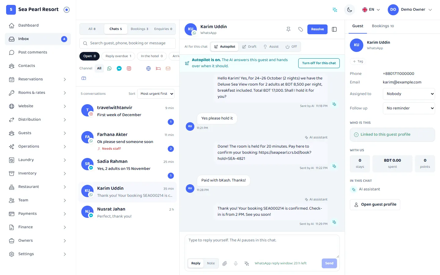
Task: Resolve the current conversation
Action: coord(317,29)
